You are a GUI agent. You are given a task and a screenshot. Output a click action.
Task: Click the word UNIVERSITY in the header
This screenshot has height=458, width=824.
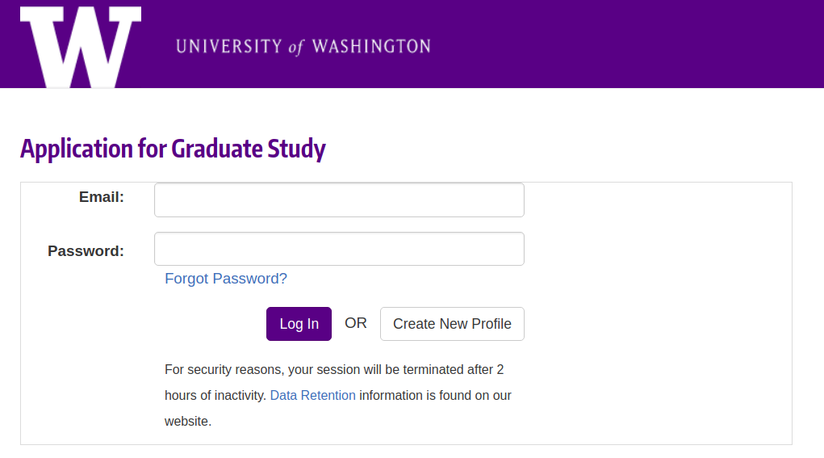click(x=229, y=46)
